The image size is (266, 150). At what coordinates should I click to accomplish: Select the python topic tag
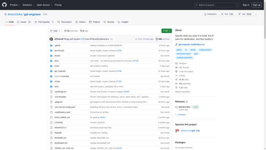pyautogui.click(x=179, y=50)
